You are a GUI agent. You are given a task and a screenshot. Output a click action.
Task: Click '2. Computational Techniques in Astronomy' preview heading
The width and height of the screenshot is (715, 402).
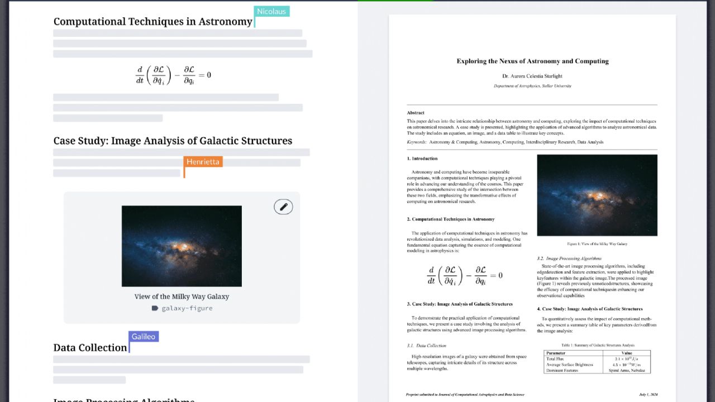(451, 219)
